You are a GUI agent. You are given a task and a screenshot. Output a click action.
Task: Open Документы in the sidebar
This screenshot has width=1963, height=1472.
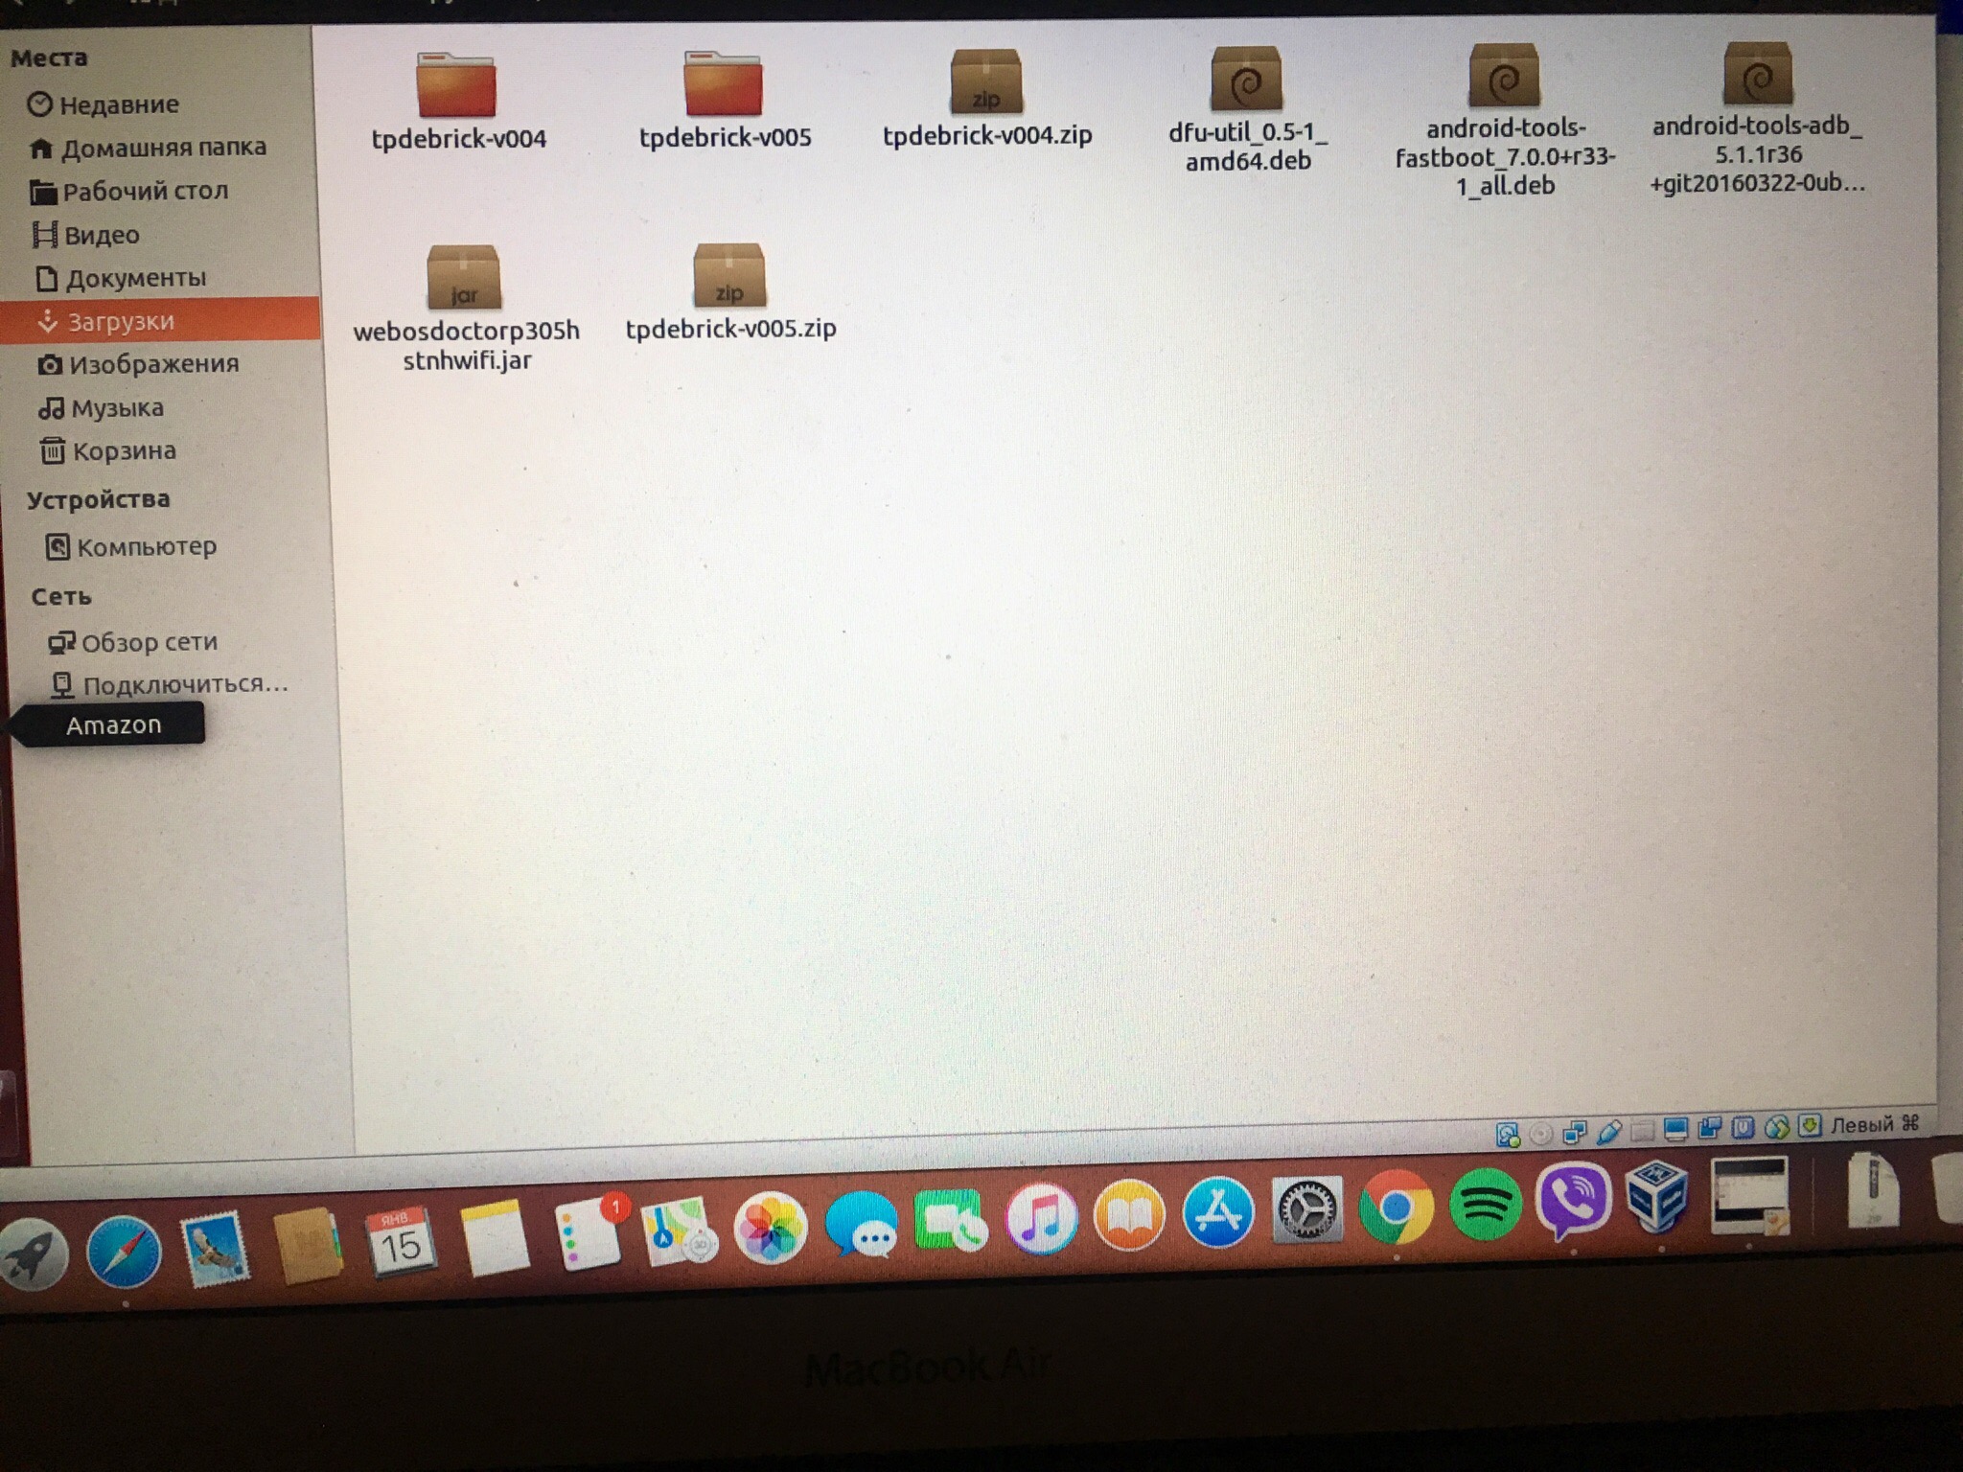tap(135, 279)
